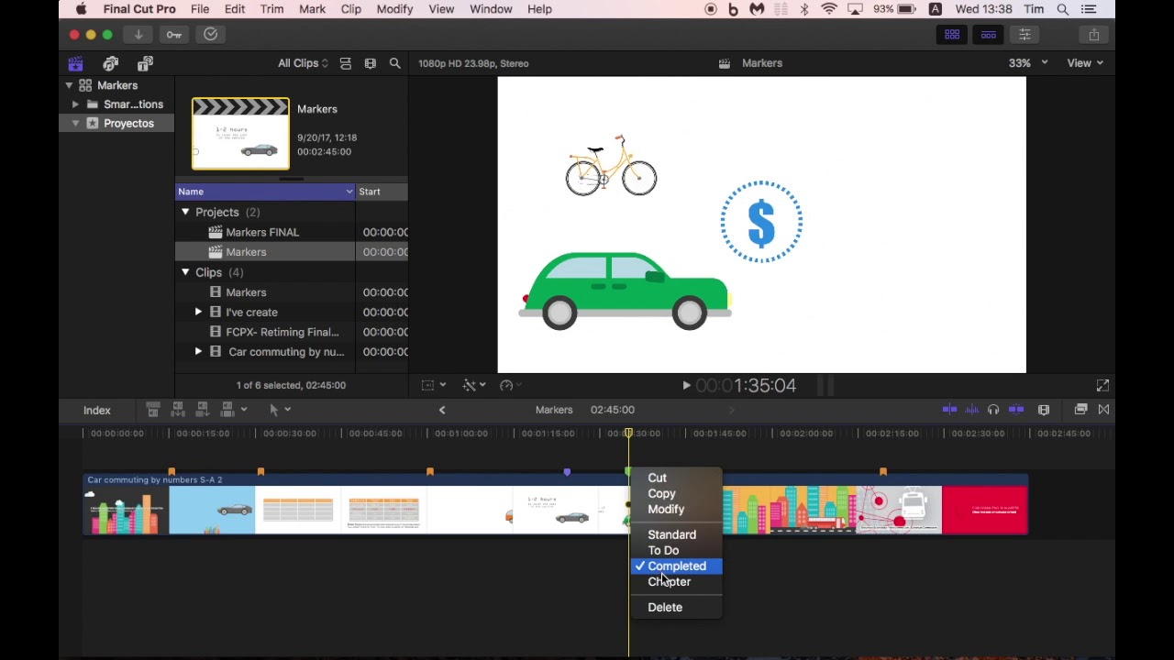1174x660 pixels.
Task: Toggle solo headphones button
Action: [x=993, y=410]
